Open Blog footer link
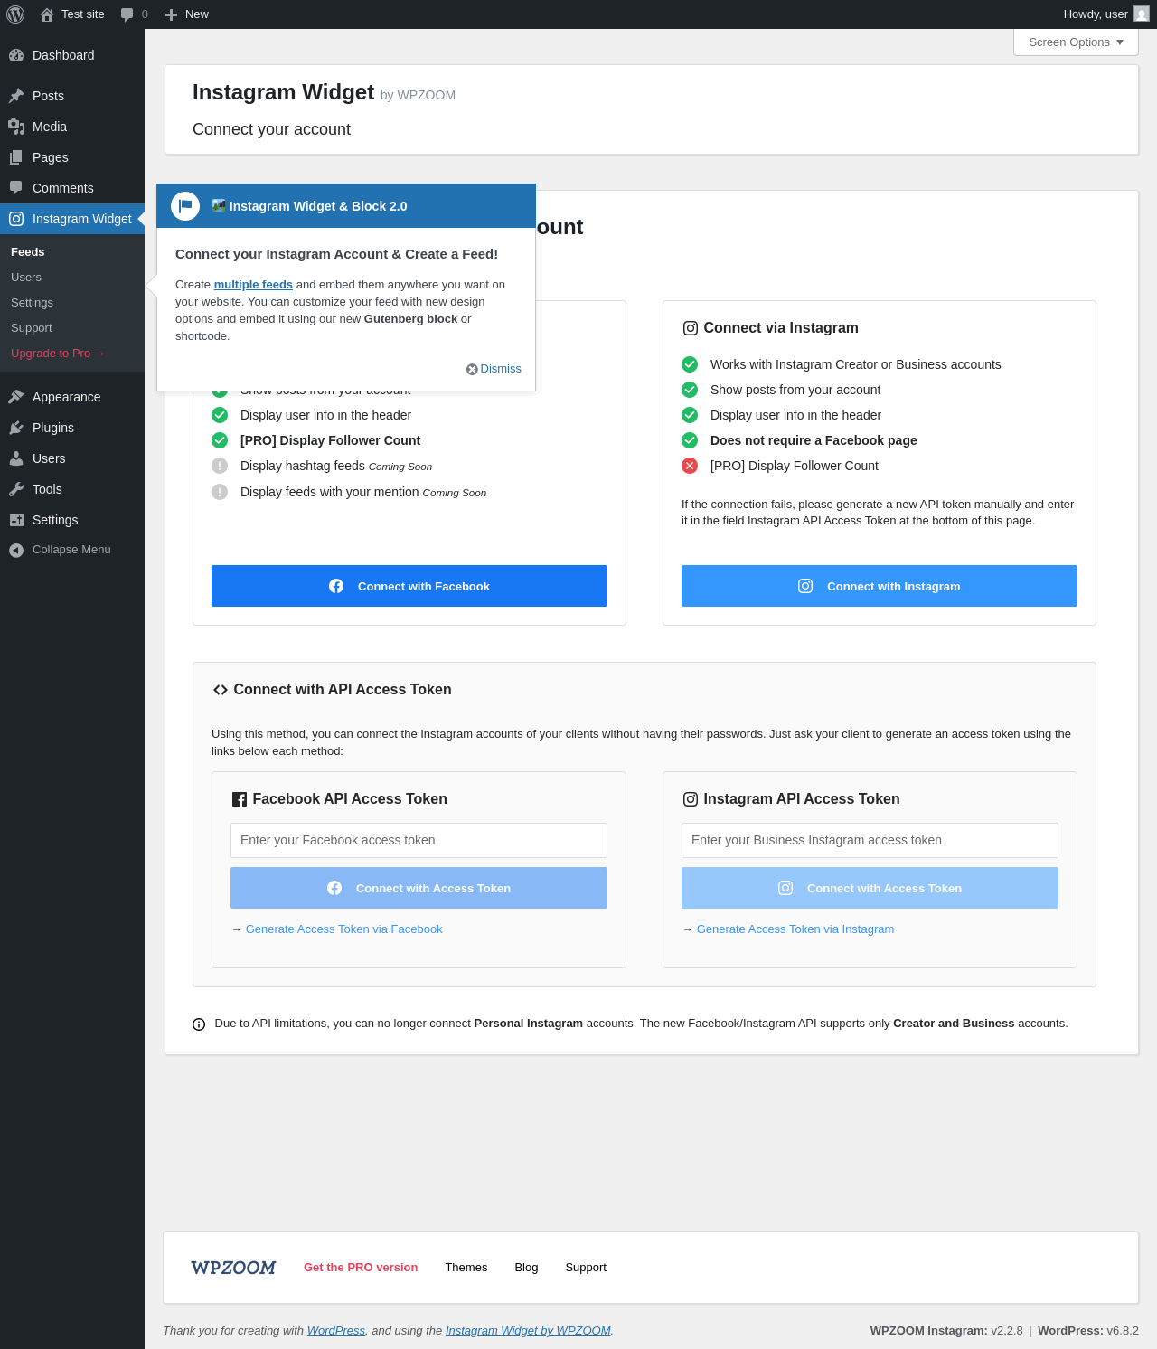The width and height of the screenshot is (1157, 1349). pyautogui.click(x=526, y=1268)
